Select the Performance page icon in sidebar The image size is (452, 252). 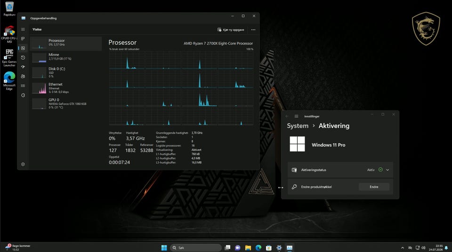pos(23,48)
